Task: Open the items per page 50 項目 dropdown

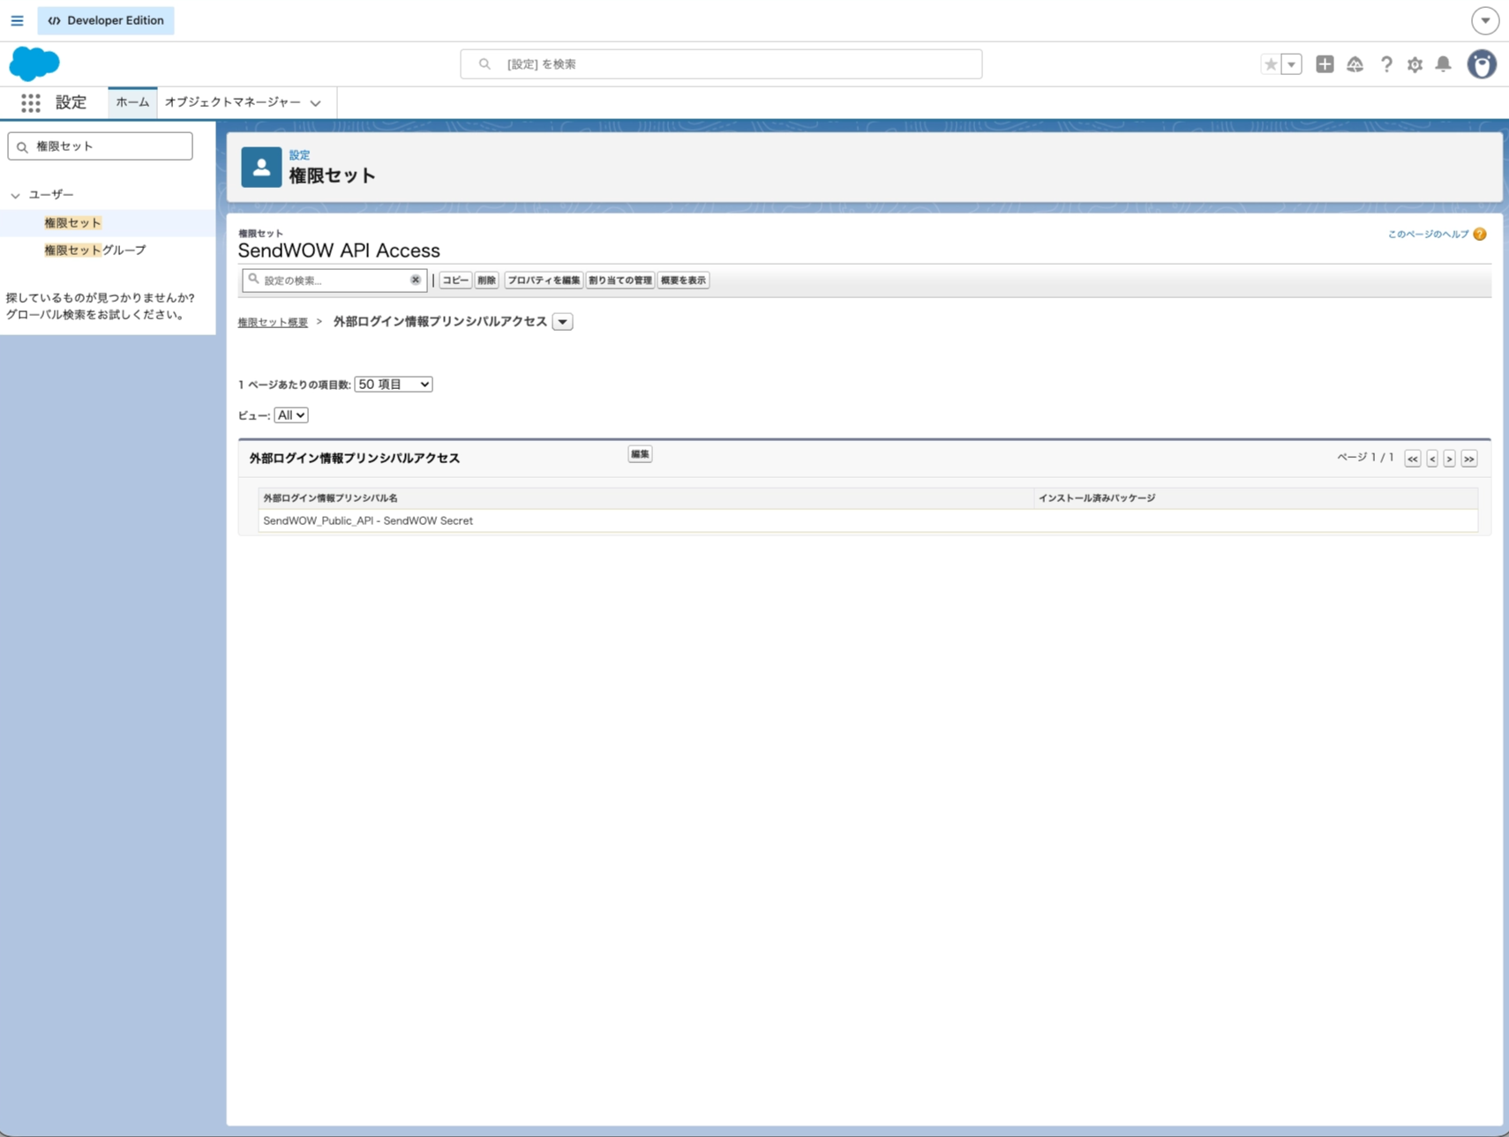Action: point(394,385)
